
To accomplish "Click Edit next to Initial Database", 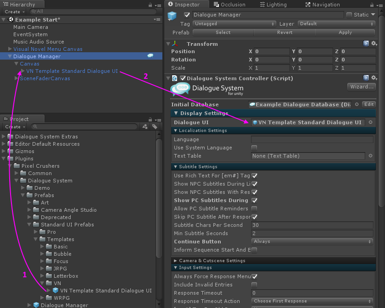I will (369, 104).
